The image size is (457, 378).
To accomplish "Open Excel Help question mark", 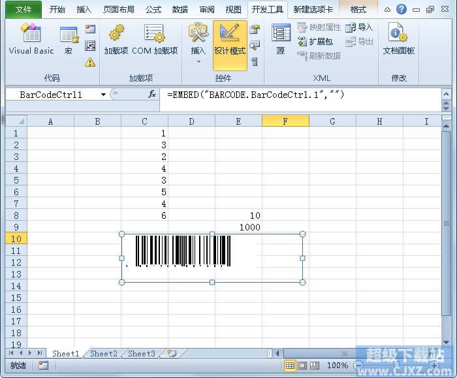I will coord(402,10).
